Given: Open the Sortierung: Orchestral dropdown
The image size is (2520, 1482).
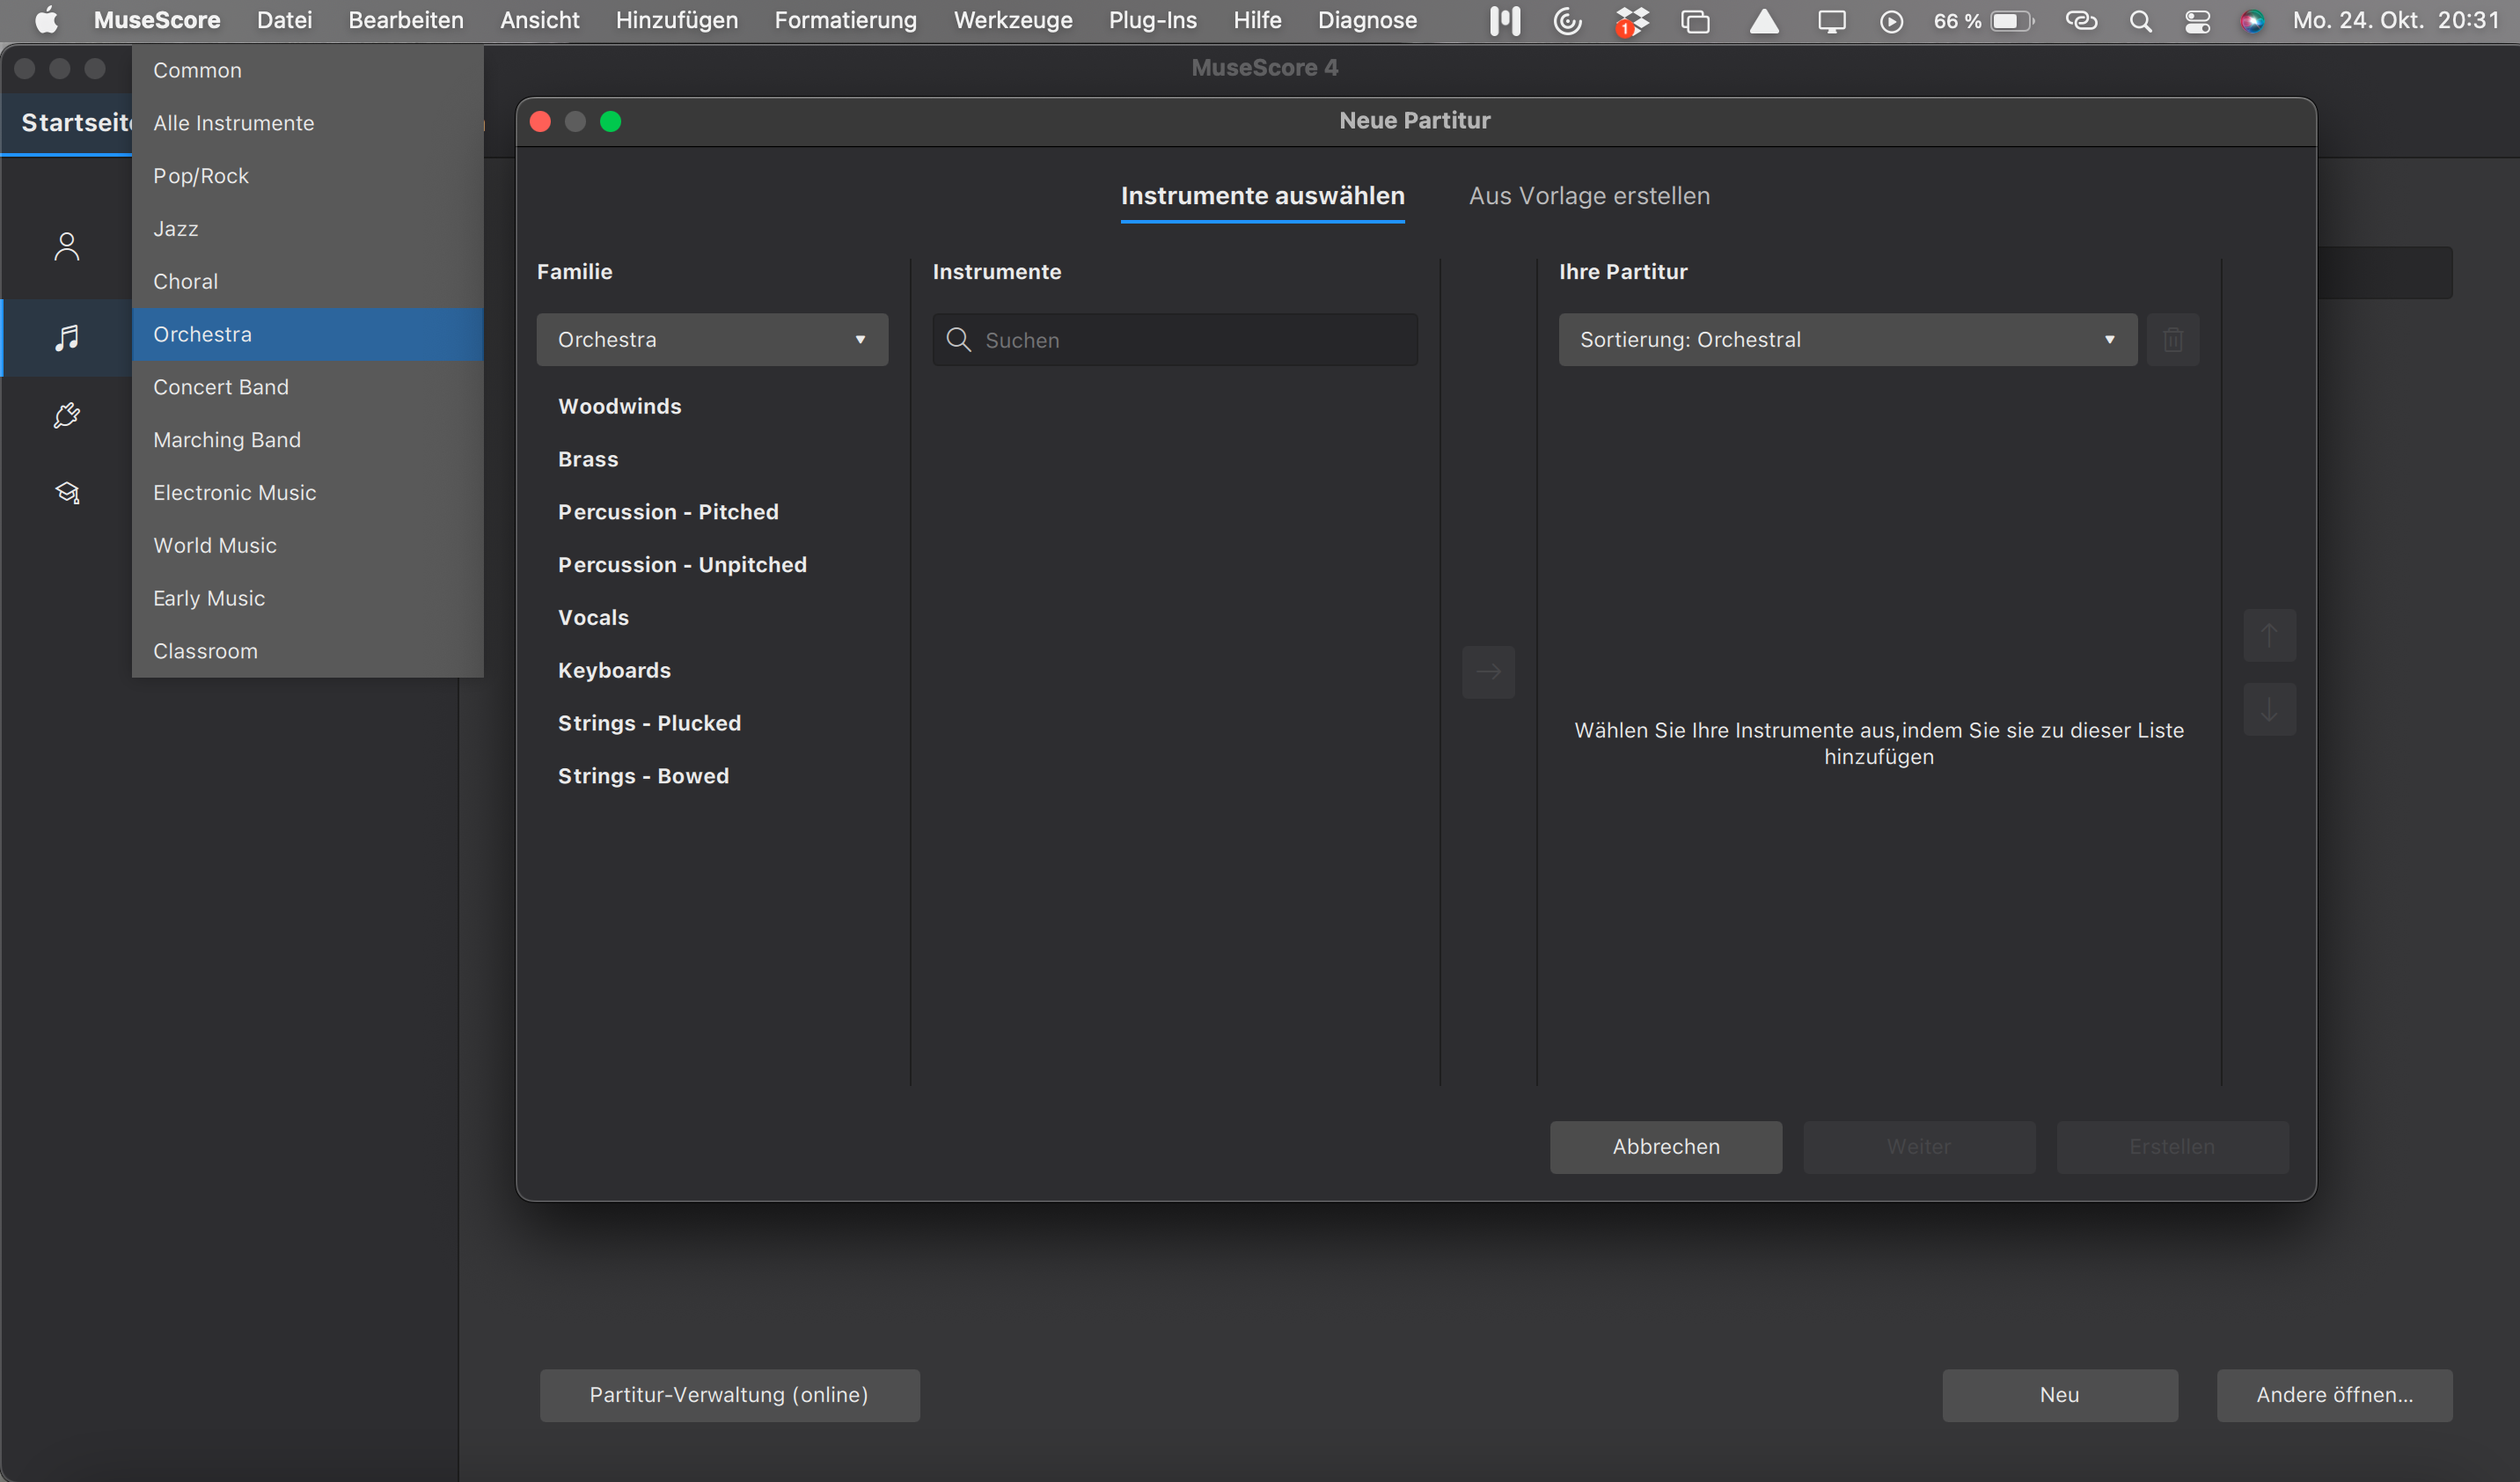Looking at the screenshot, I should (1847, 340).
